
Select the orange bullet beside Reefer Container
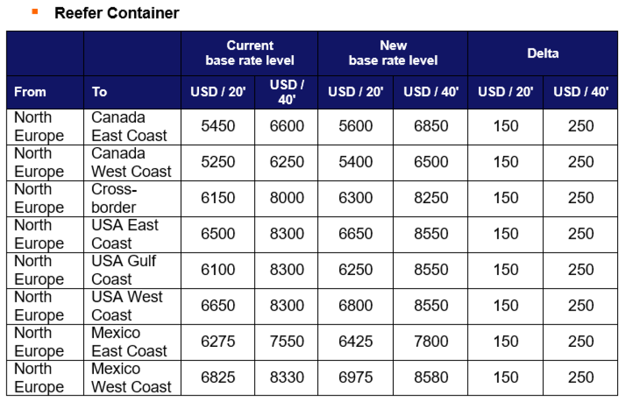35,11
